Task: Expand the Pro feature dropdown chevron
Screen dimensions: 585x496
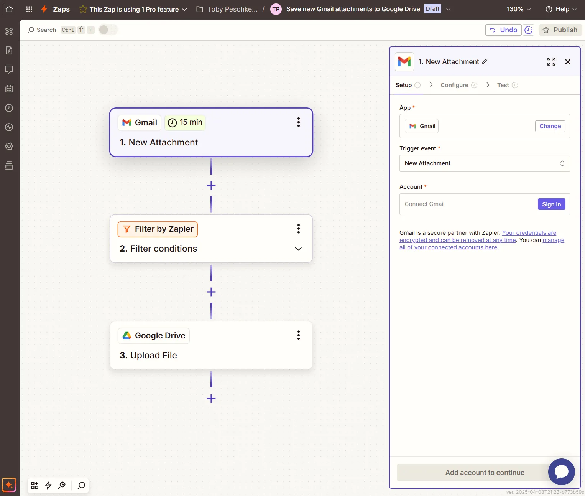Action: point(184,9)
